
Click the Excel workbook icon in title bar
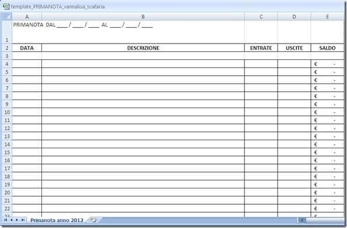click(6, 6)
